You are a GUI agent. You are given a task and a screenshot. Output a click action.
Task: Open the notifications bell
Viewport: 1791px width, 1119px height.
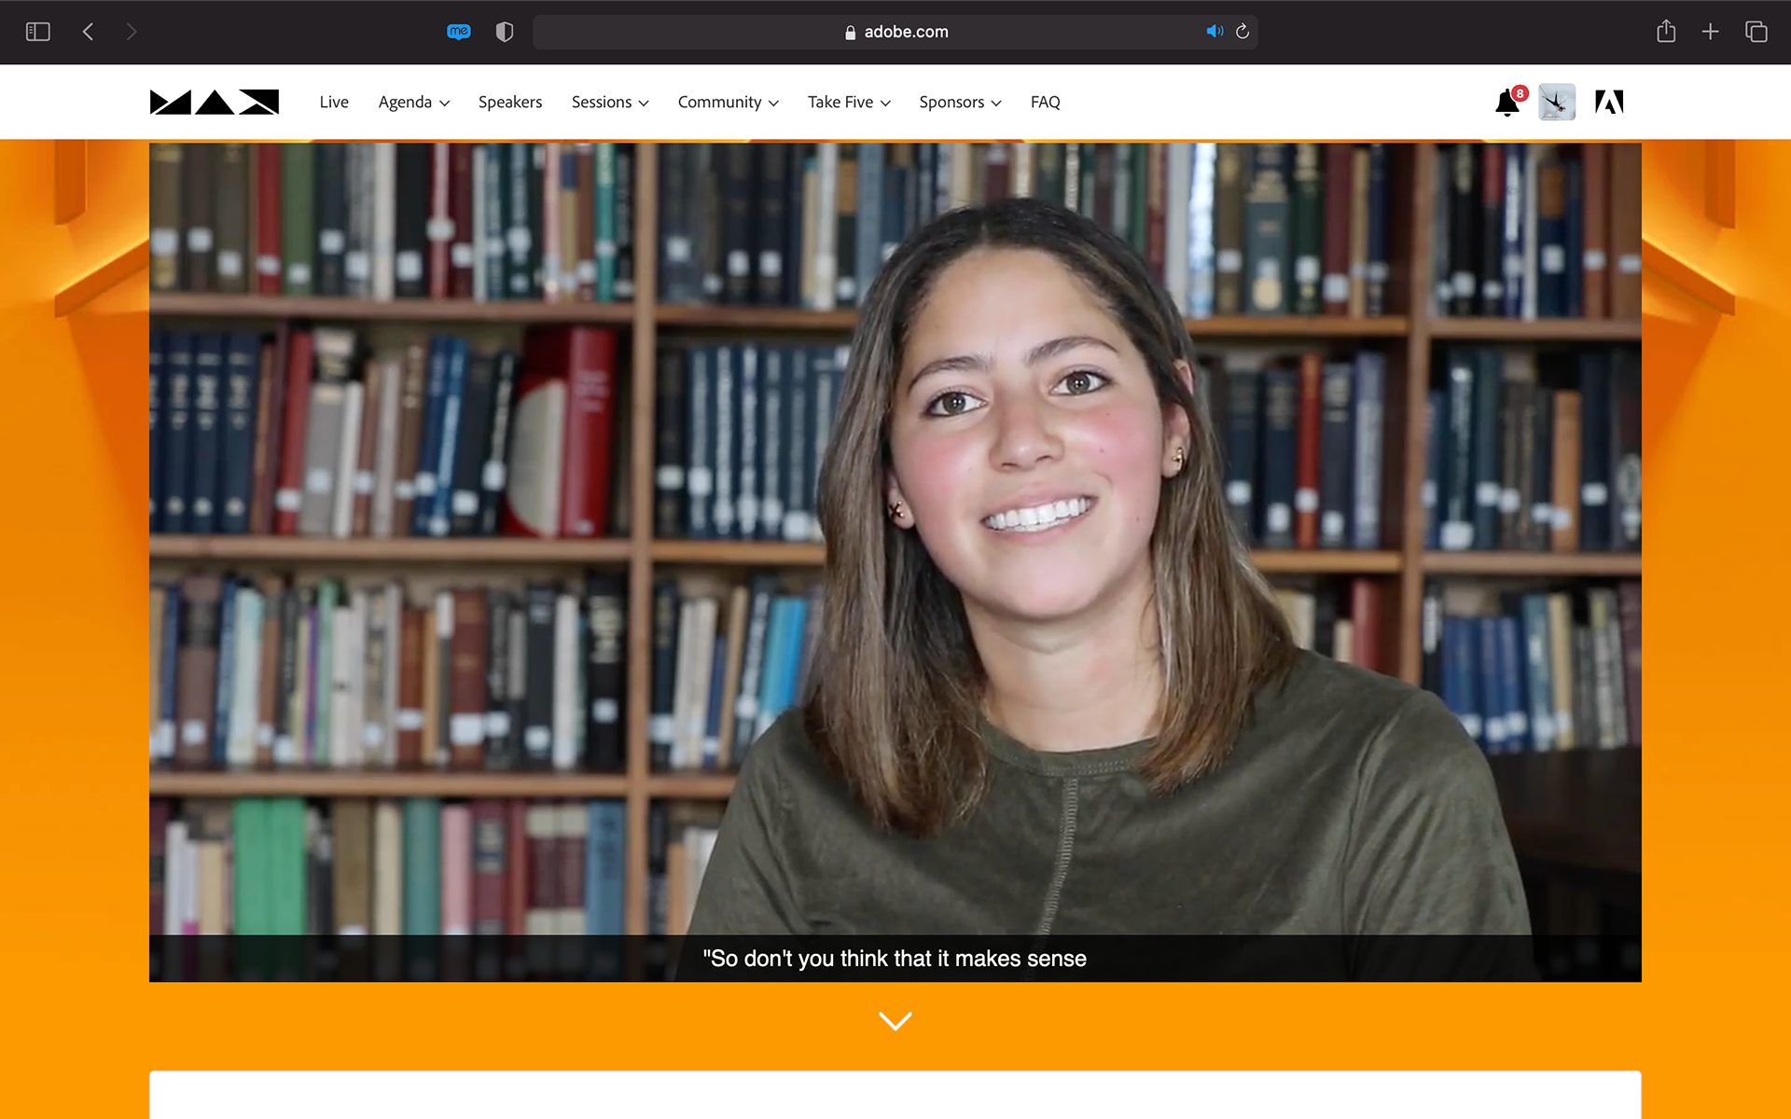[1507, 103]
